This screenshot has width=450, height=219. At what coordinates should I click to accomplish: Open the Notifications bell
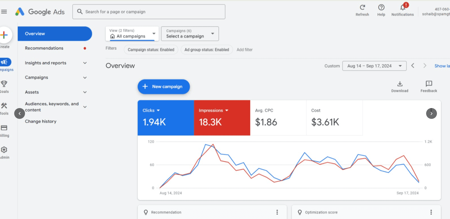coord(403,8)
